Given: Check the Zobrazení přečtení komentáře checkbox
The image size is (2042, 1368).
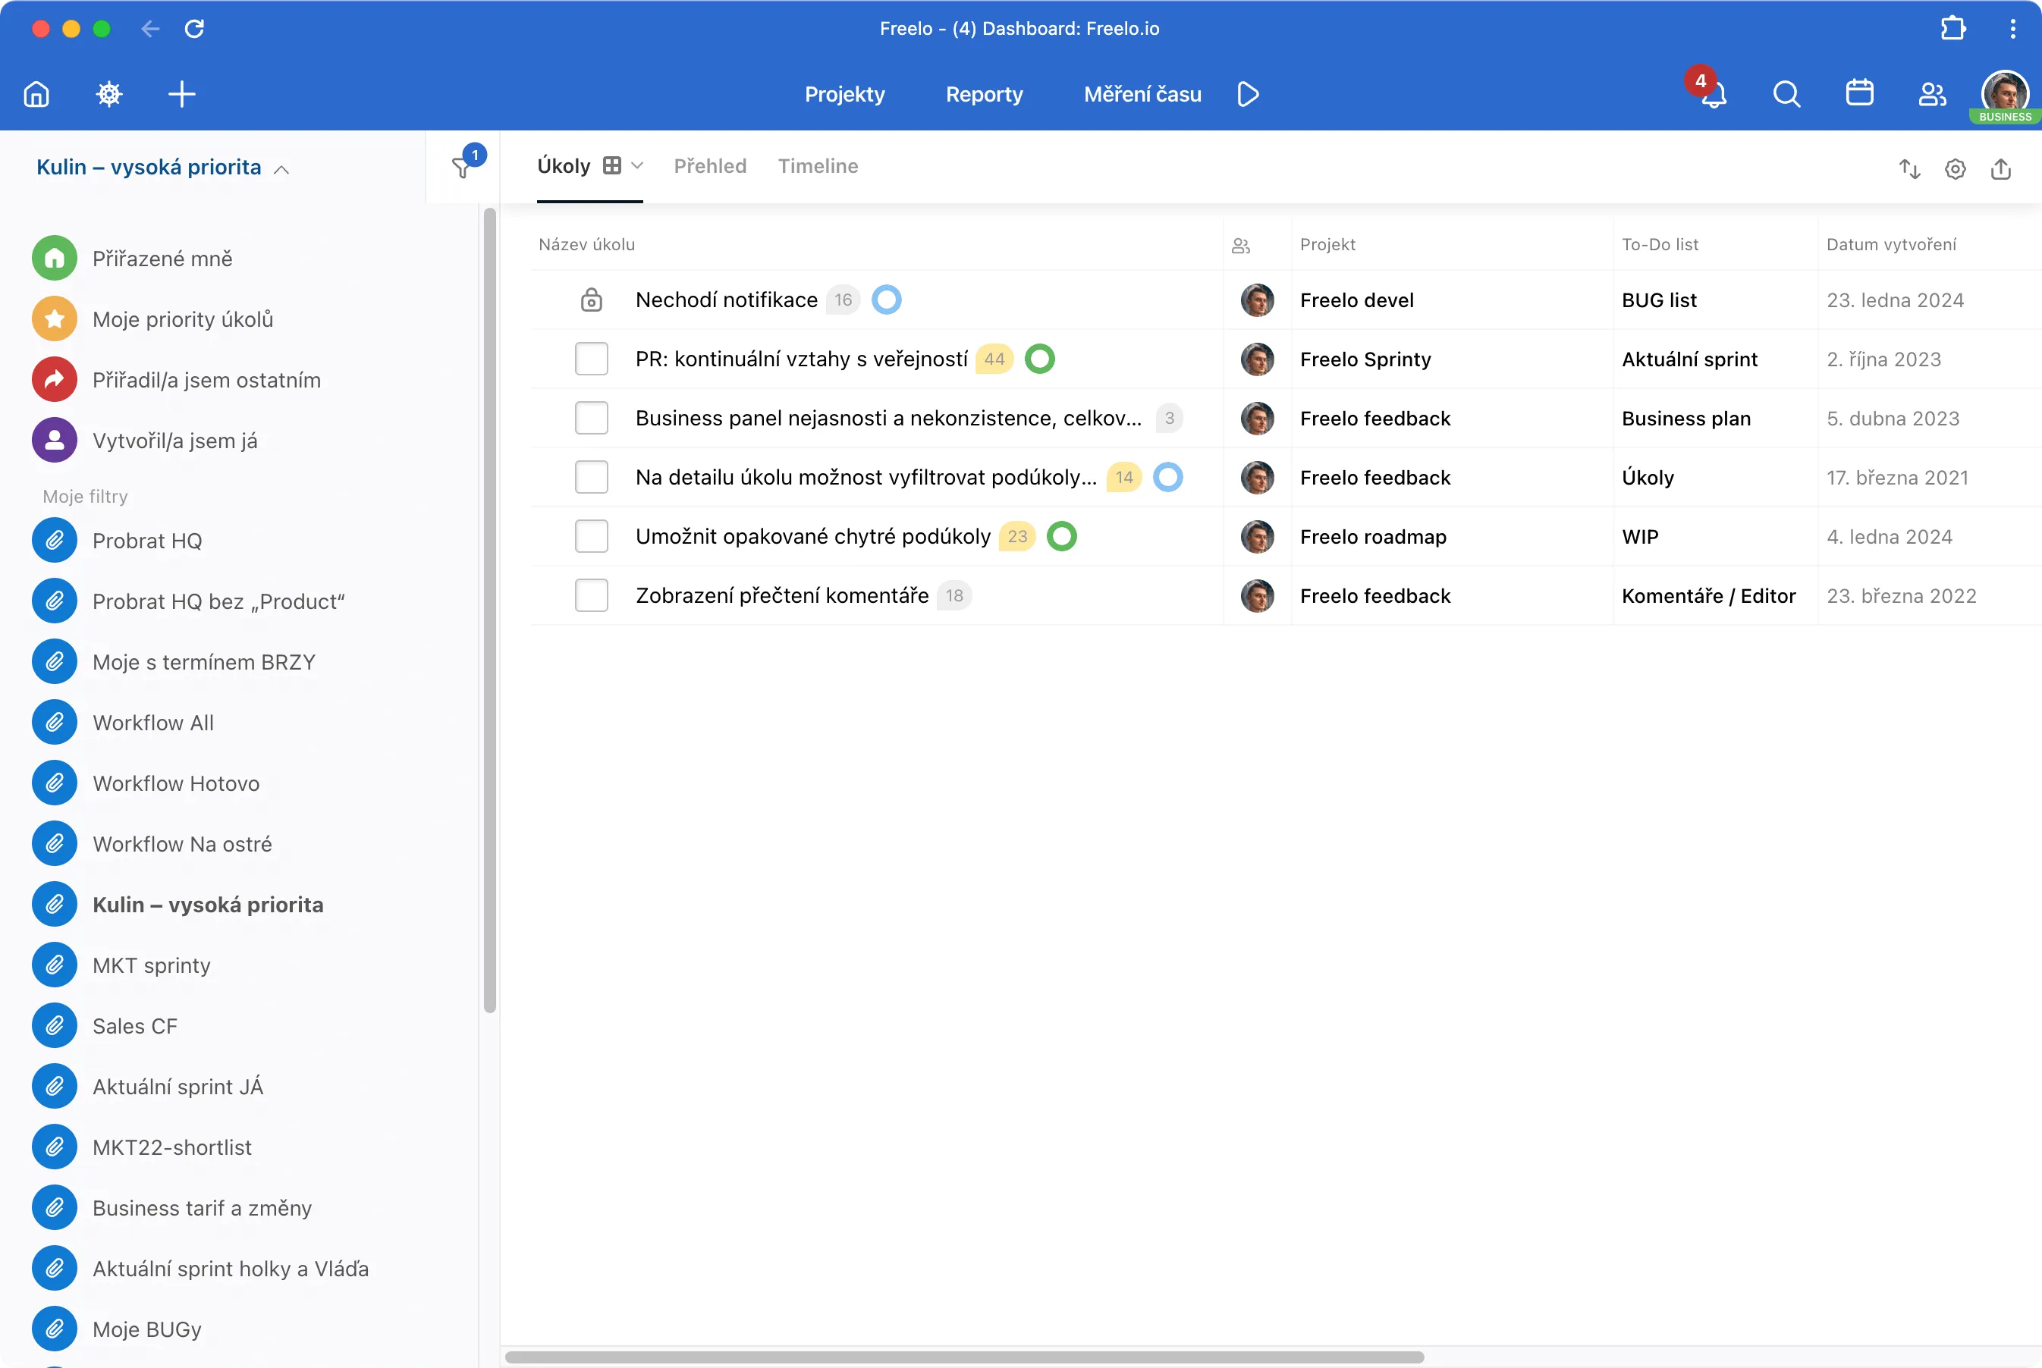Looking at the screenshot, I should (592, 596).
